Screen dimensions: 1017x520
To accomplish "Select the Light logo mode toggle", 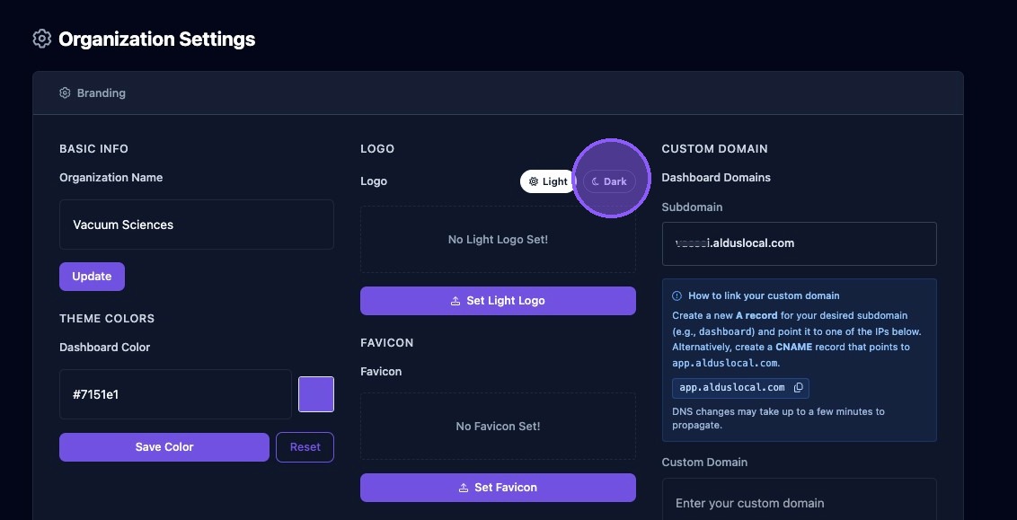I will (548, 181).
